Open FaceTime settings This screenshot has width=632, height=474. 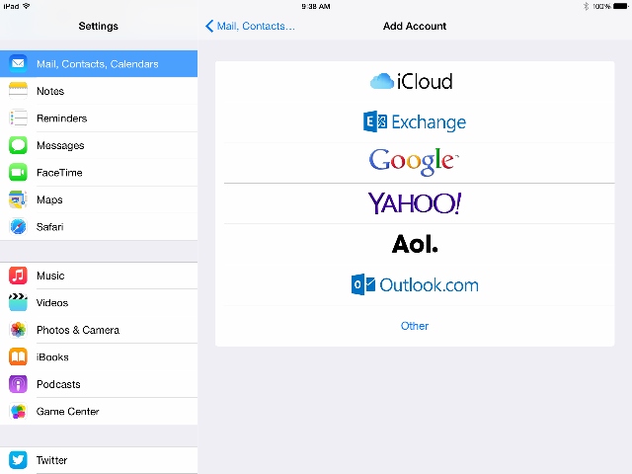click(x=99, y=173)
